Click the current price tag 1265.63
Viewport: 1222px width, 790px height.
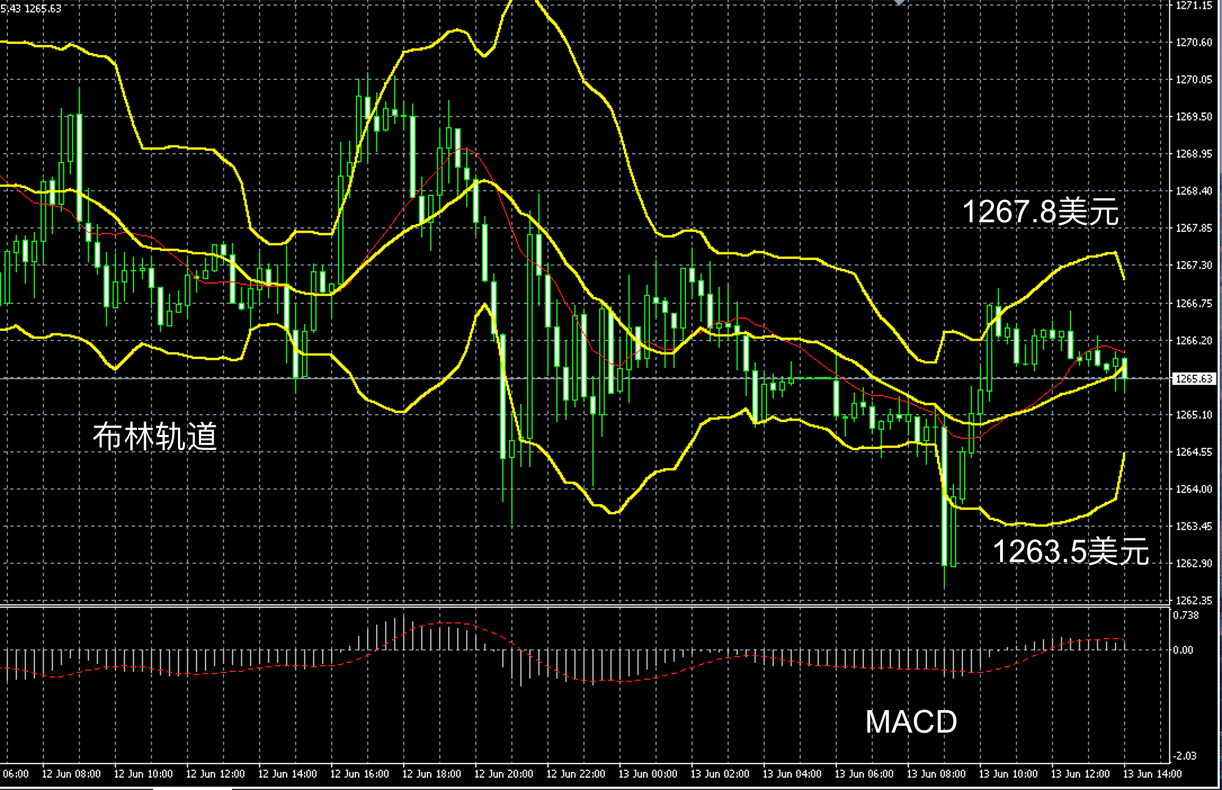pyautogui.click(x=1193, y=379)
